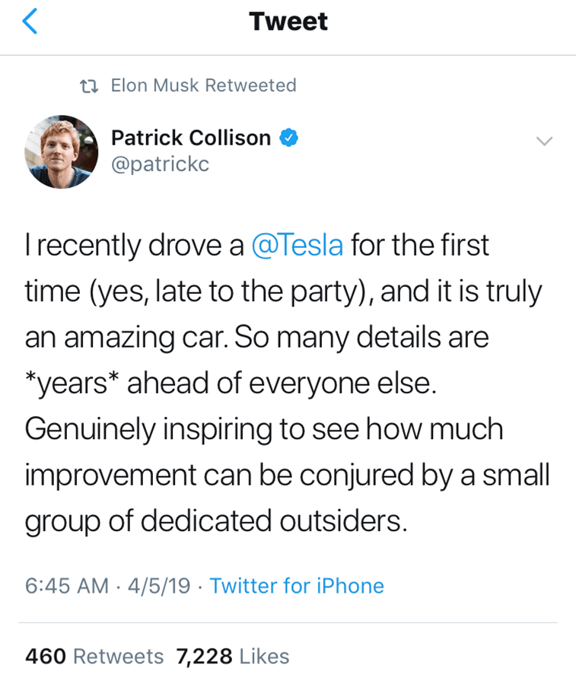
Task: Tap the "Tweet" header title
Action: (288, 21)
